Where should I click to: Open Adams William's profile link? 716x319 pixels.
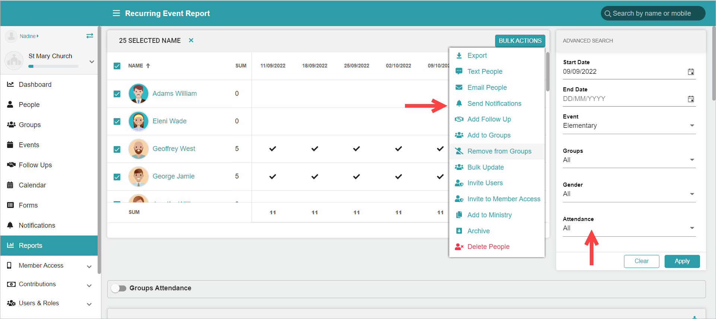pos(175,94)
